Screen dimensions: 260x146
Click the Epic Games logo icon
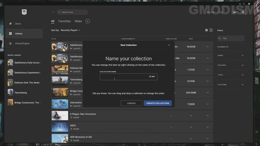(x=24, y=12)
